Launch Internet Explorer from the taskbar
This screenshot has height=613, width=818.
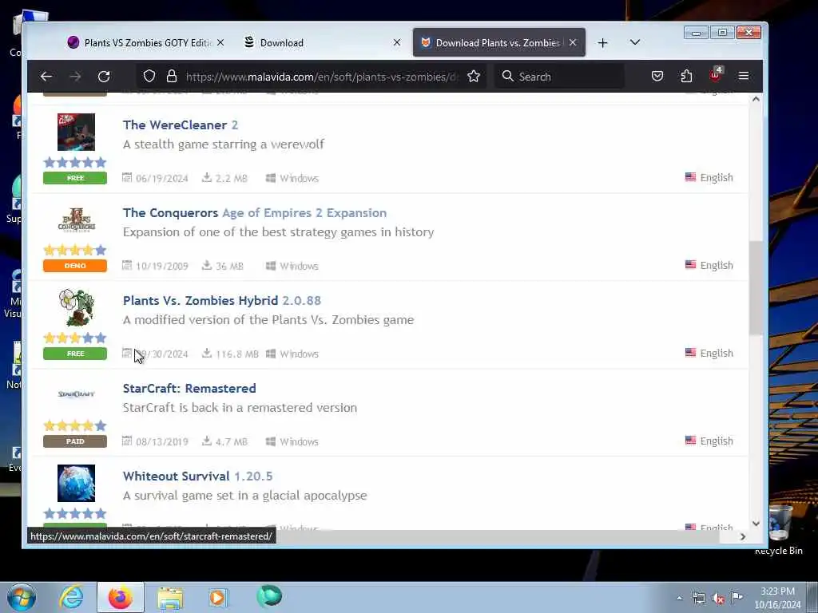(71, 597)
